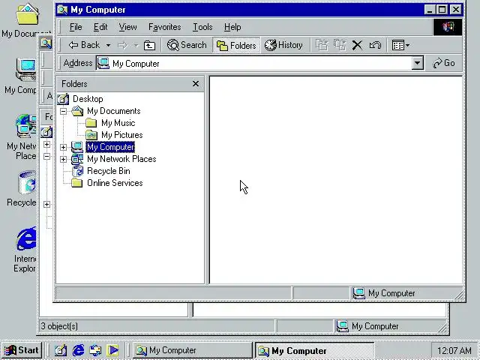Select My Network Places desktop icon
Viewport: 480px width, 360px height.
coord(22,137)
